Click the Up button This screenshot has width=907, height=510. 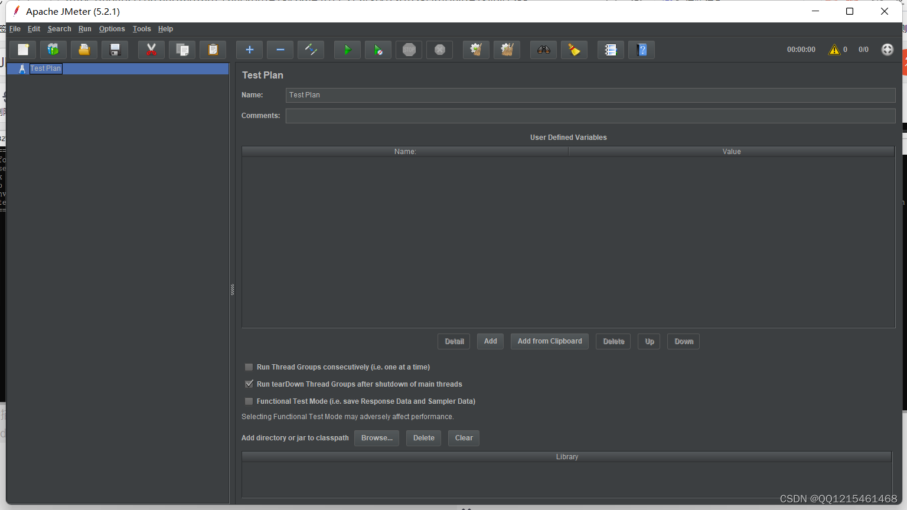[x=650, y=341]
